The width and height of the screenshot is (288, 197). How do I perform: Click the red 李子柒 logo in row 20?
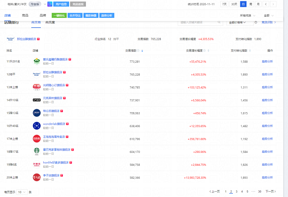click(37, 177)
